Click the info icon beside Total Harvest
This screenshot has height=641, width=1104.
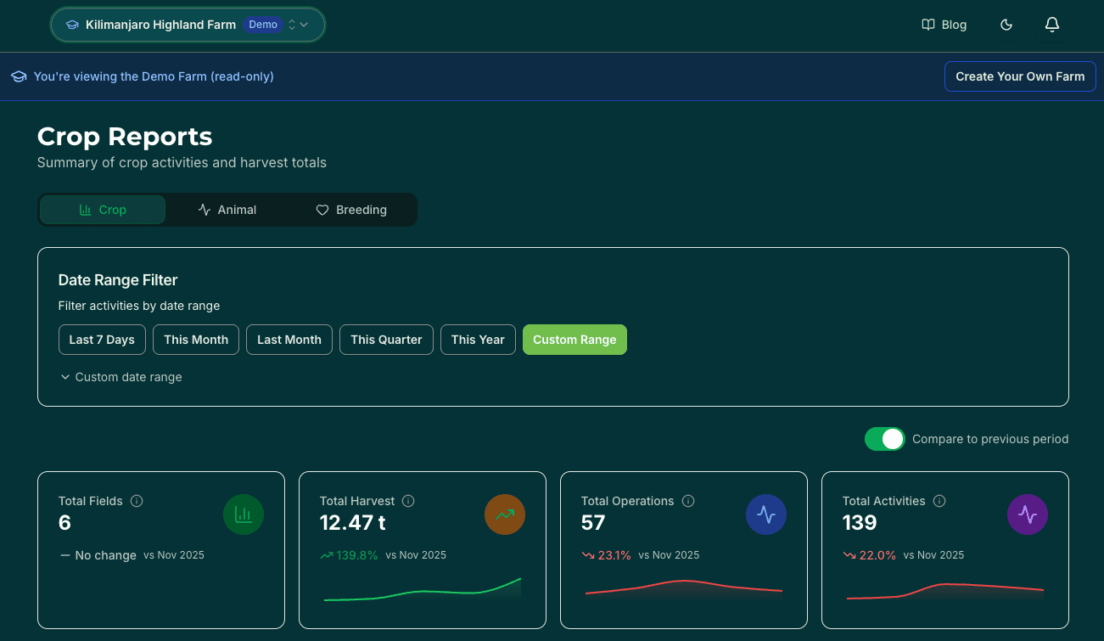pos(408,501)
